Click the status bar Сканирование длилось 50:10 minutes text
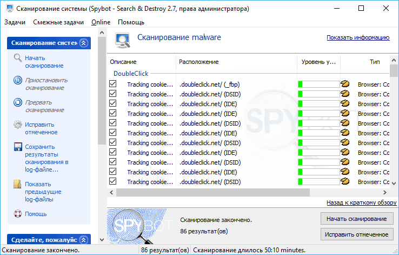Screen dimensions: 399x255 click(x=249, y=250)
